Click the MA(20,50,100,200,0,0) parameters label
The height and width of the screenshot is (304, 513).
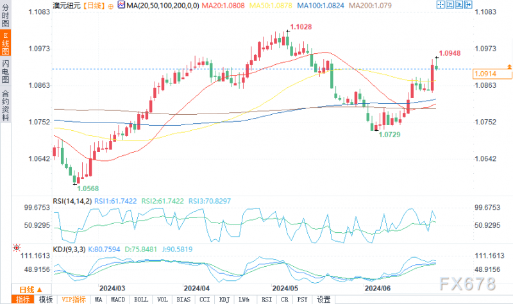click(163, 5)
